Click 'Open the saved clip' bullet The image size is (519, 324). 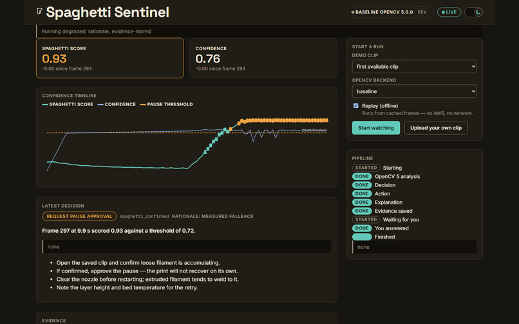138,263
